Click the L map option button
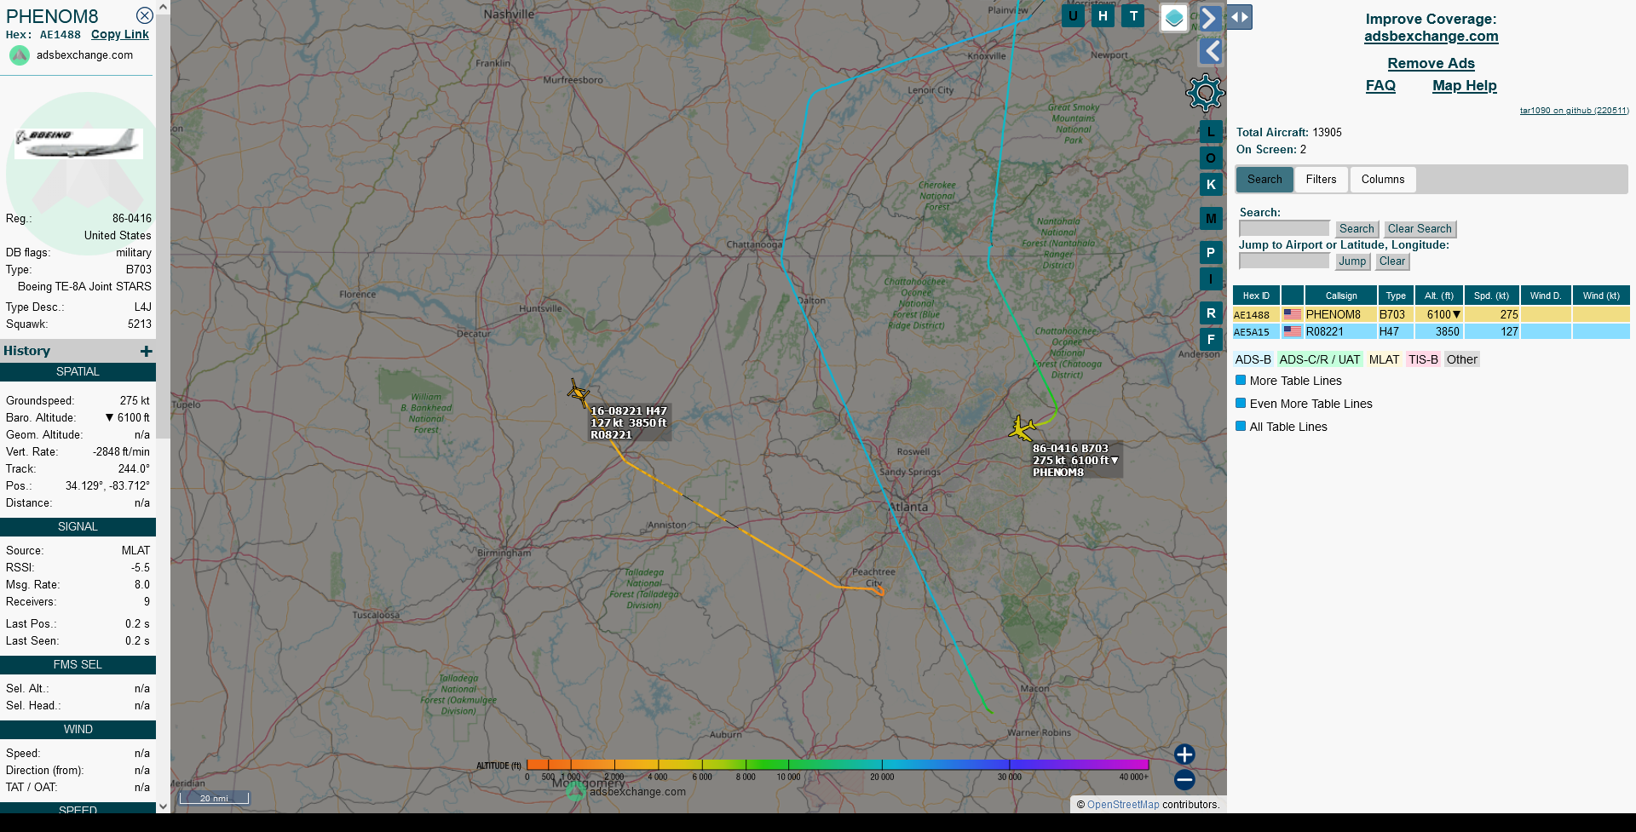The image size is (1636, 832). (1211, 132)
